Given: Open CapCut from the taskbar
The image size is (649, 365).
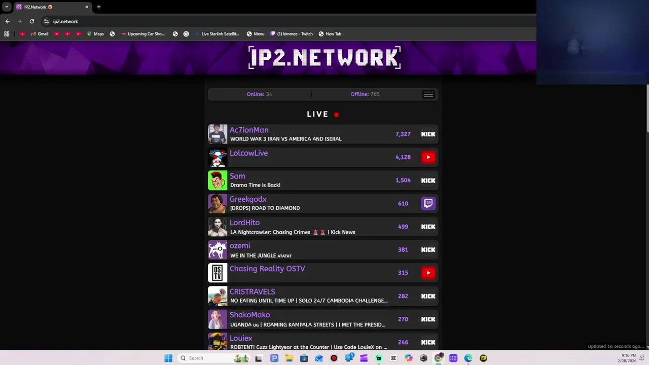Looking at the screenshot, I should point(393,358).
